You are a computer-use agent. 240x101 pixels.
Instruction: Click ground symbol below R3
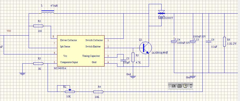click(x=23, y=74)
